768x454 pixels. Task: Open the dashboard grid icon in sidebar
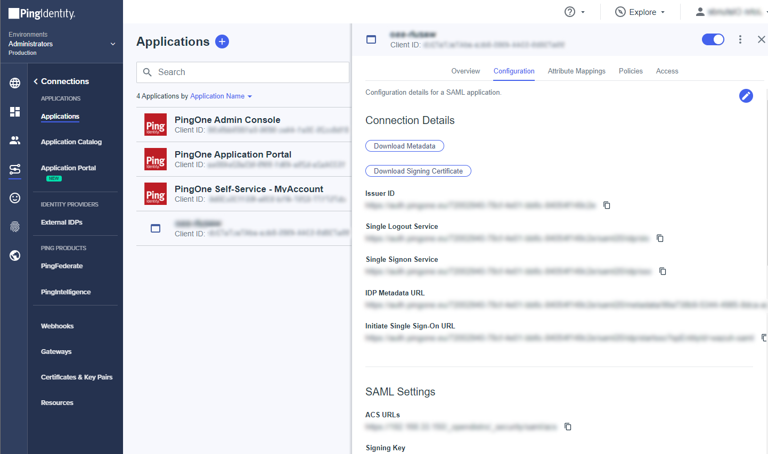[x=15, y=111]
